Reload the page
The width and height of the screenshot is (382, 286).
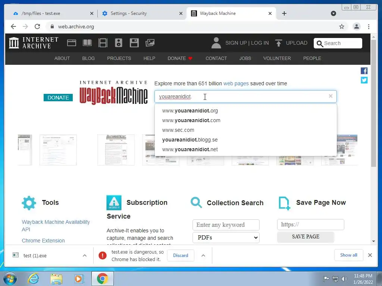coord(37,26)
